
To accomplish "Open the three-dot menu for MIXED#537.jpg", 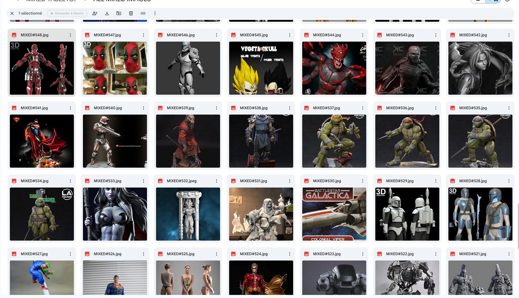I will coord(363,108).
